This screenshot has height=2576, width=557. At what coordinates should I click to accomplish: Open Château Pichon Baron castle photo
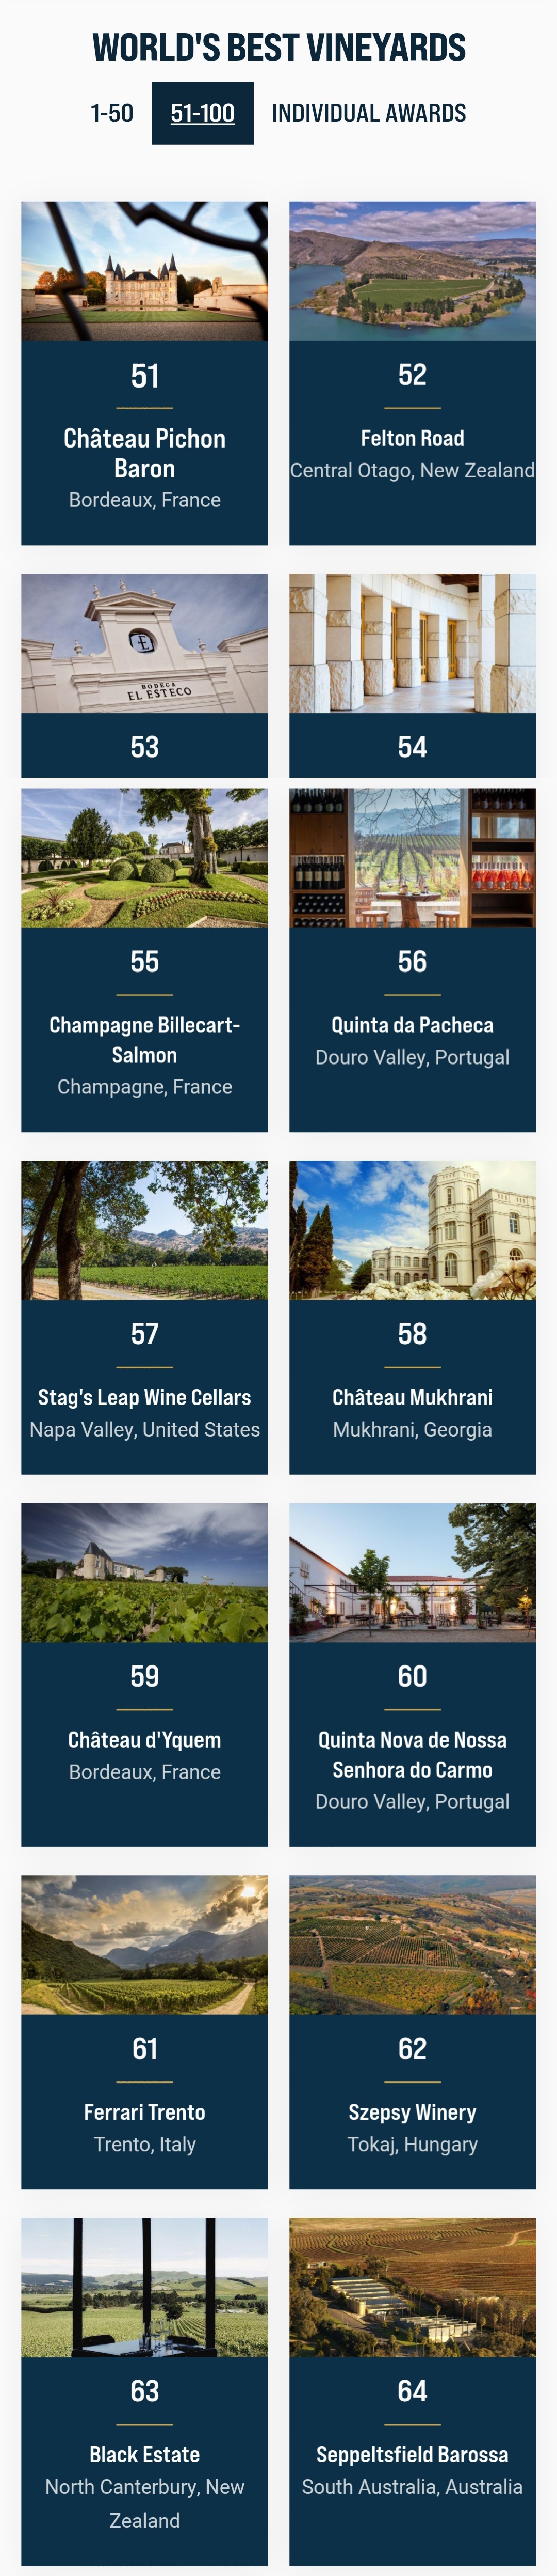[x=145, y=271]
